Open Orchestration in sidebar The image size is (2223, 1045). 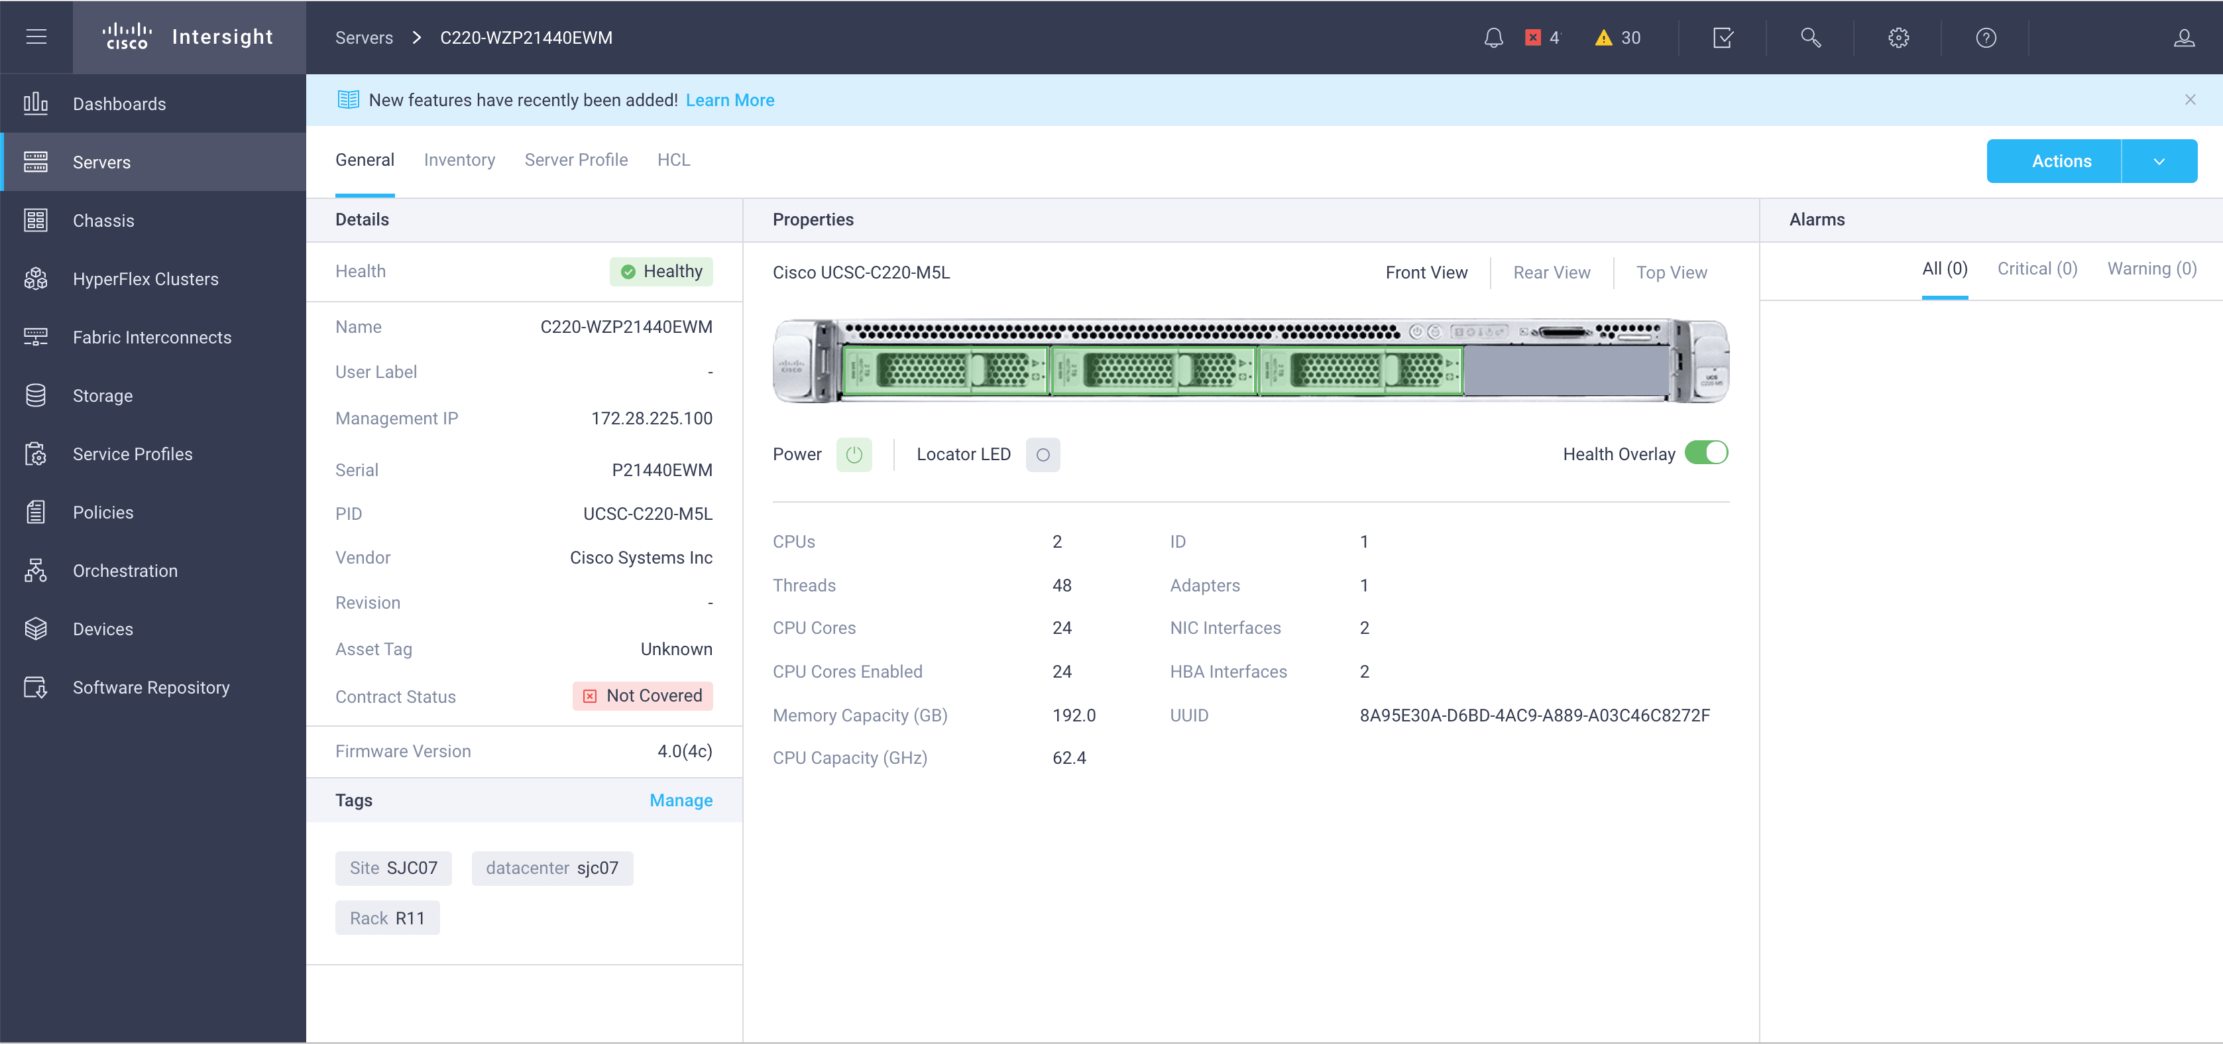tap(154, 571)
